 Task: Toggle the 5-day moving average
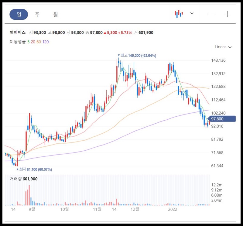pos(28,42)
